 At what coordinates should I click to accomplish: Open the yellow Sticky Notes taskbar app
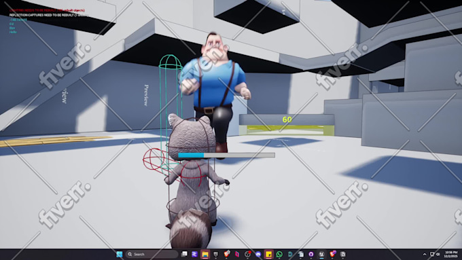tap(269, 254)
